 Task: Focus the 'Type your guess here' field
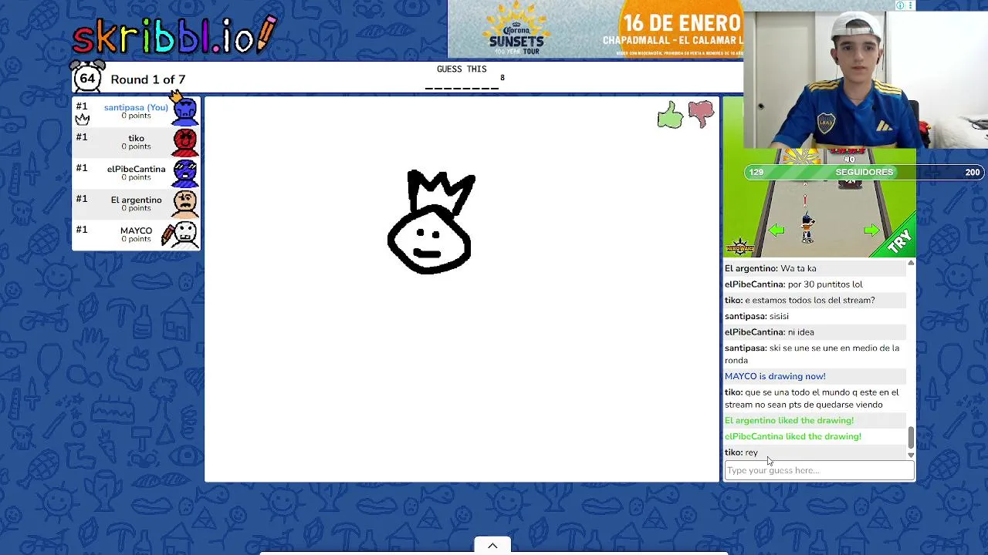click(819, 470)
